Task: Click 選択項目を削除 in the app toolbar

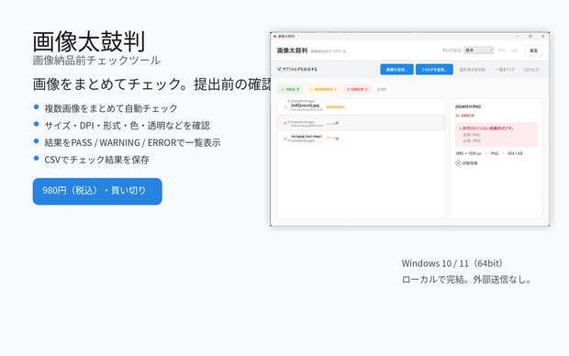Action: point(472,70)
